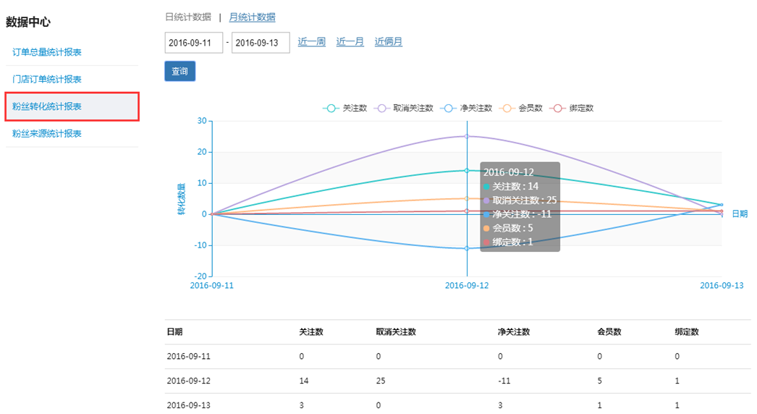Click the end date field 2016-09-13
The width and height of the screenshot is (757, 414).
[261, 43]
